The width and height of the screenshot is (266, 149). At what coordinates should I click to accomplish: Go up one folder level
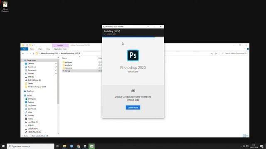33,53
